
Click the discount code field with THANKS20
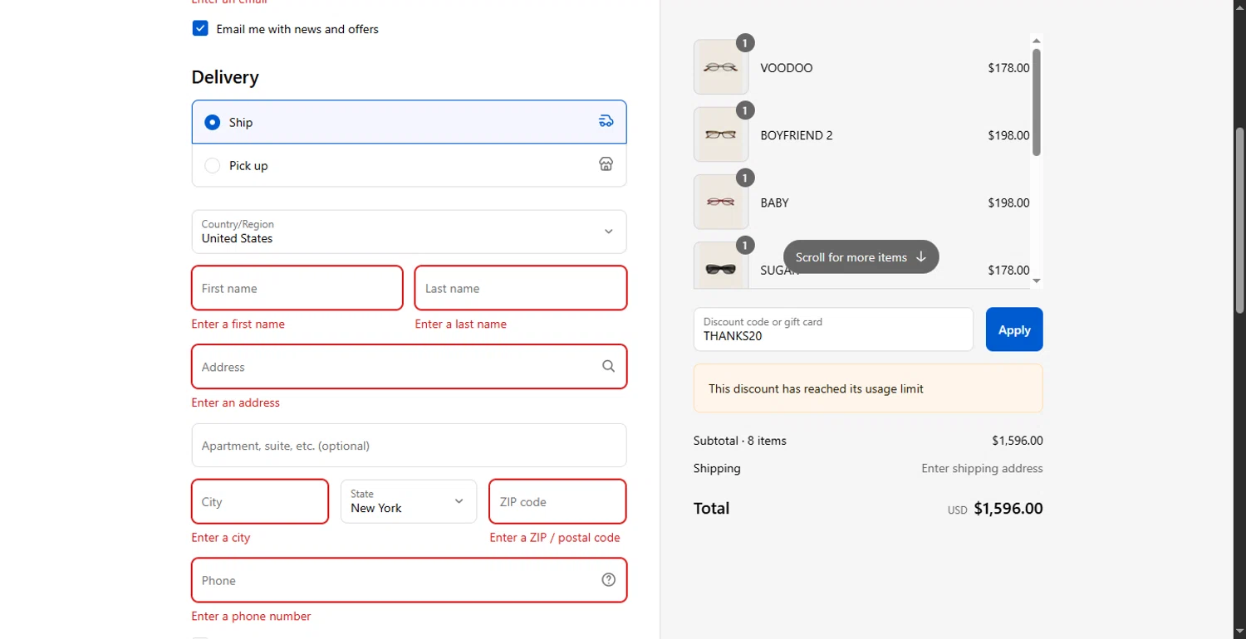833,329
